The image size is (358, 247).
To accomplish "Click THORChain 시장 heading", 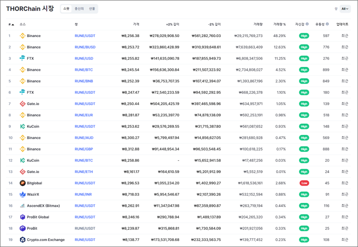I will pos(30,9).
